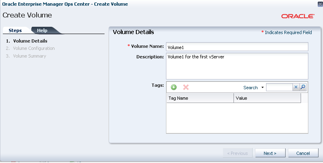The image size is (323, 163).
Task: Sort by the Tag Name column header
Action: tap(200, 98)
